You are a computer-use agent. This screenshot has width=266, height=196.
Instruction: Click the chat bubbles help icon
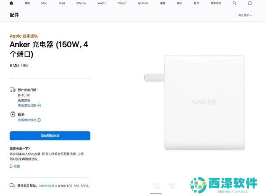[x=12, y=185]
